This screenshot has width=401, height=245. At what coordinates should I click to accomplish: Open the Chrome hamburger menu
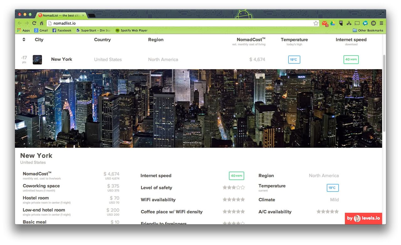coord(381,23)
